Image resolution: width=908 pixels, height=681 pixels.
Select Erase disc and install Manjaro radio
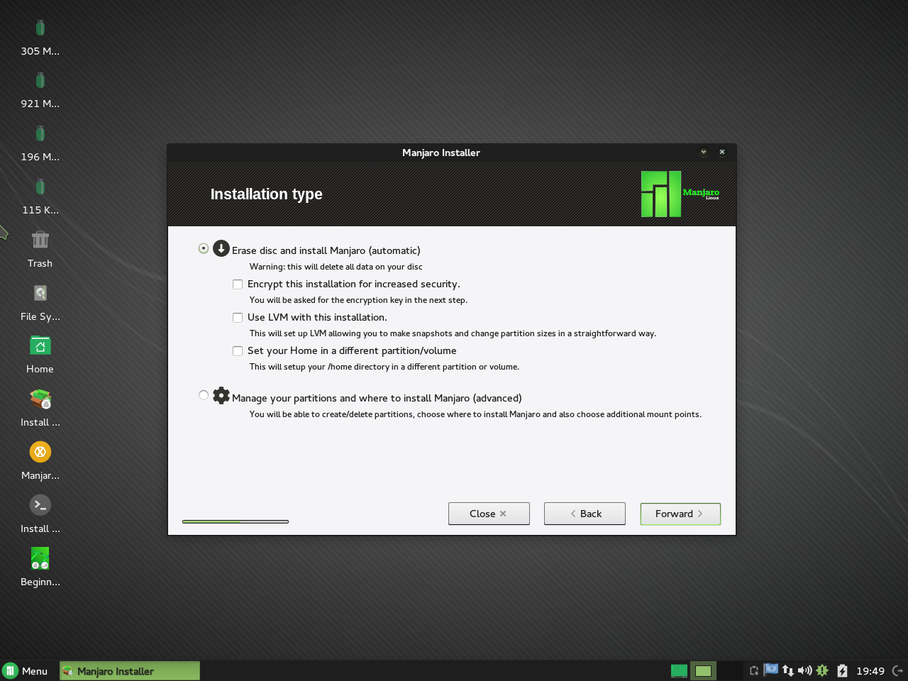(x=204, y=248)
